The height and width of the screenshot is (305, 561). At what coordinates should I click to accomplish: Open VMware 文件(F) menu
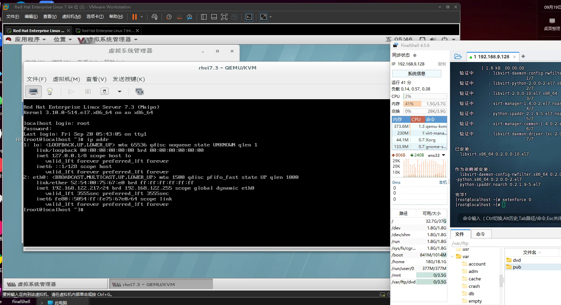13,17
